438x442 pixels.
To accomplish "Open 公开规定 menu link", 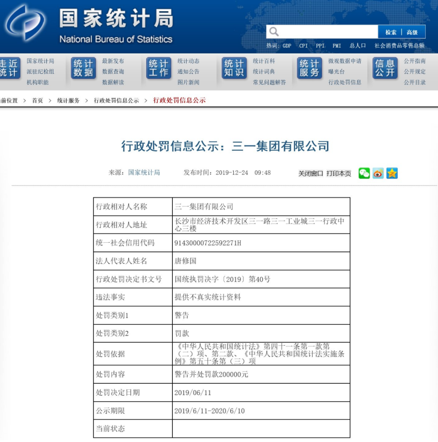I will (x=415, y=72).
